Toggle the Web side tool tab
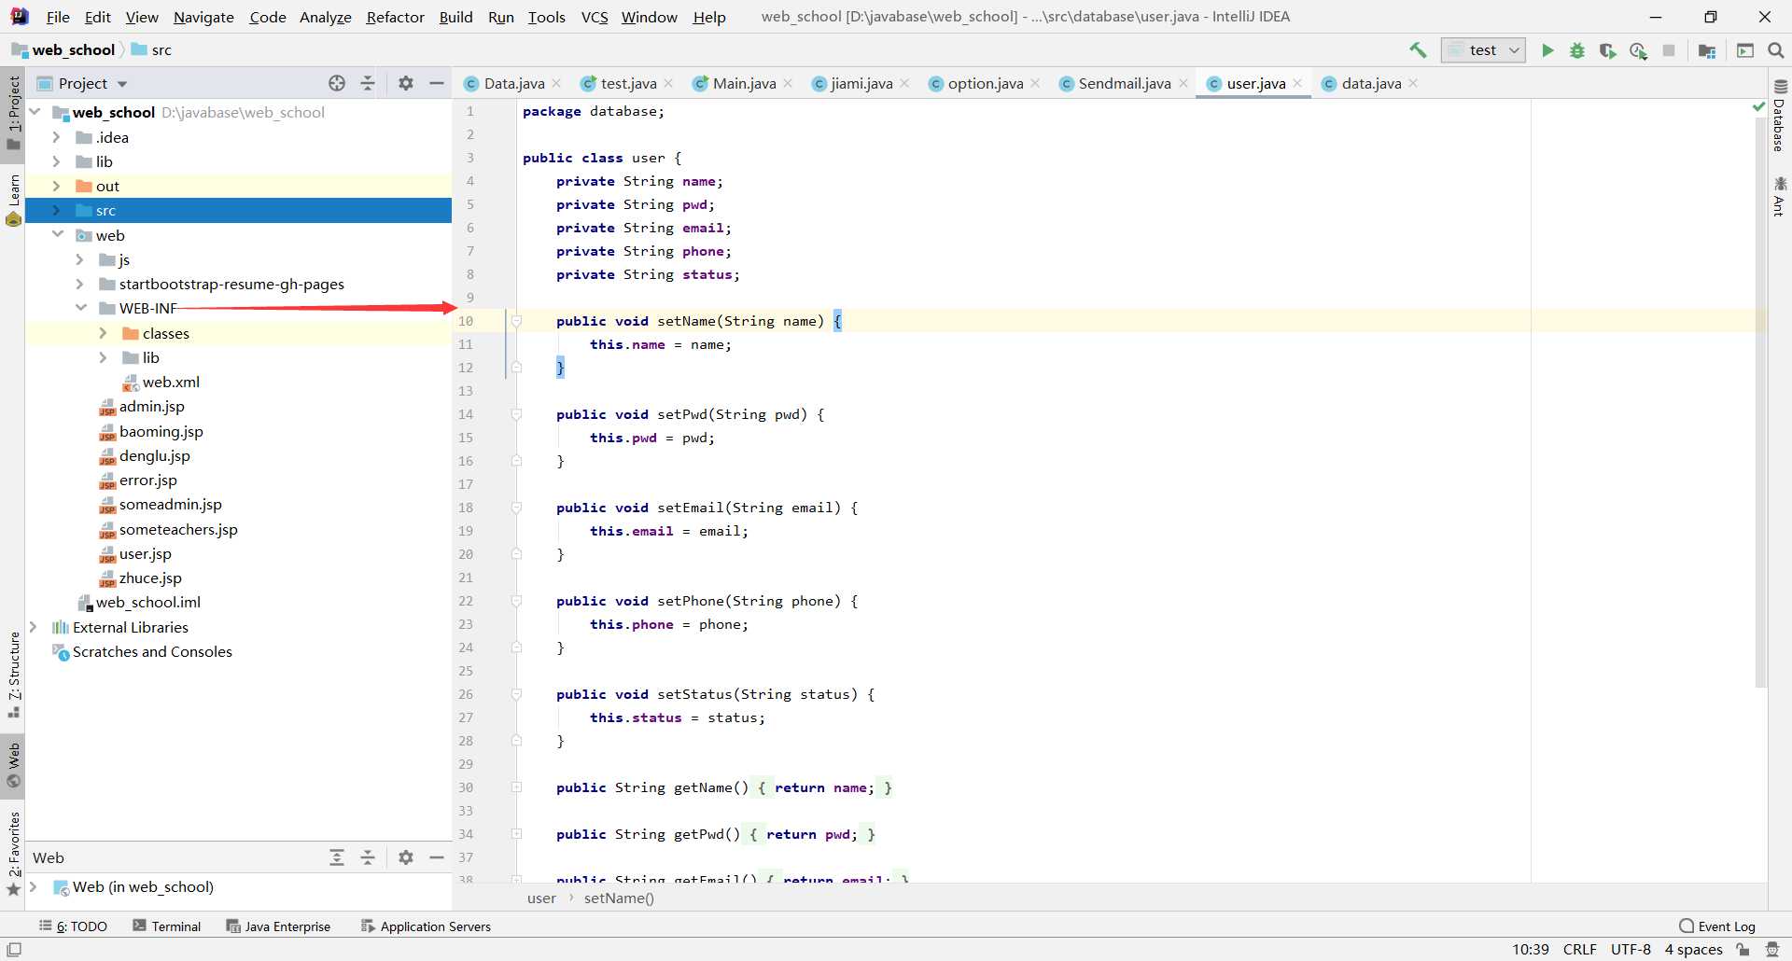Image resolution: width=1792 pixels, height=961 pixels. point(13,767)
